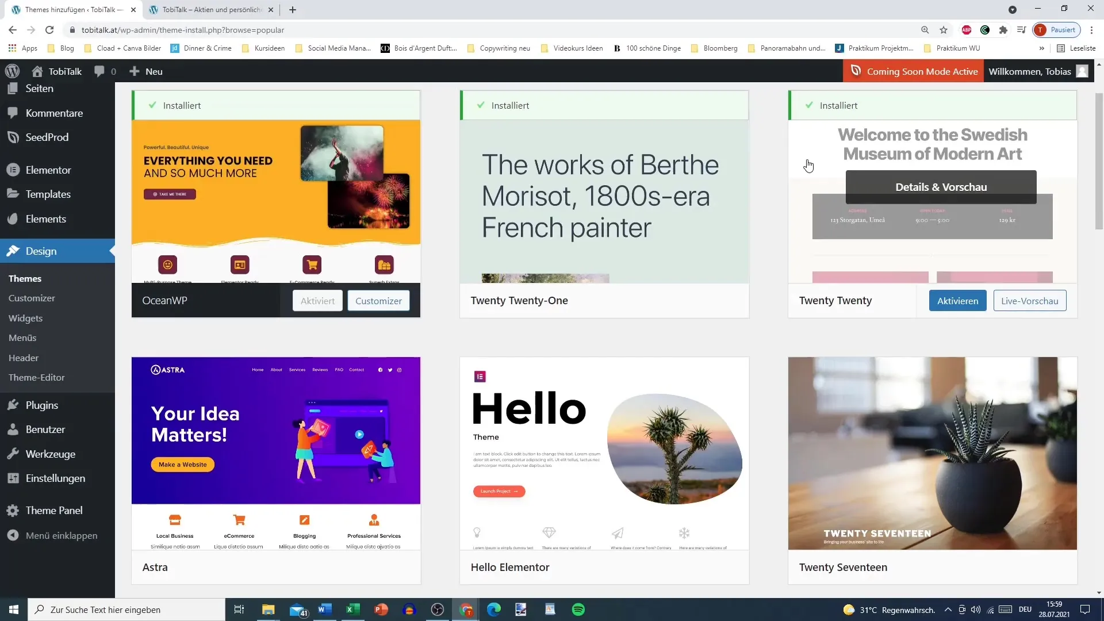Expand the Design menu section in sidebar

[41, 251]
